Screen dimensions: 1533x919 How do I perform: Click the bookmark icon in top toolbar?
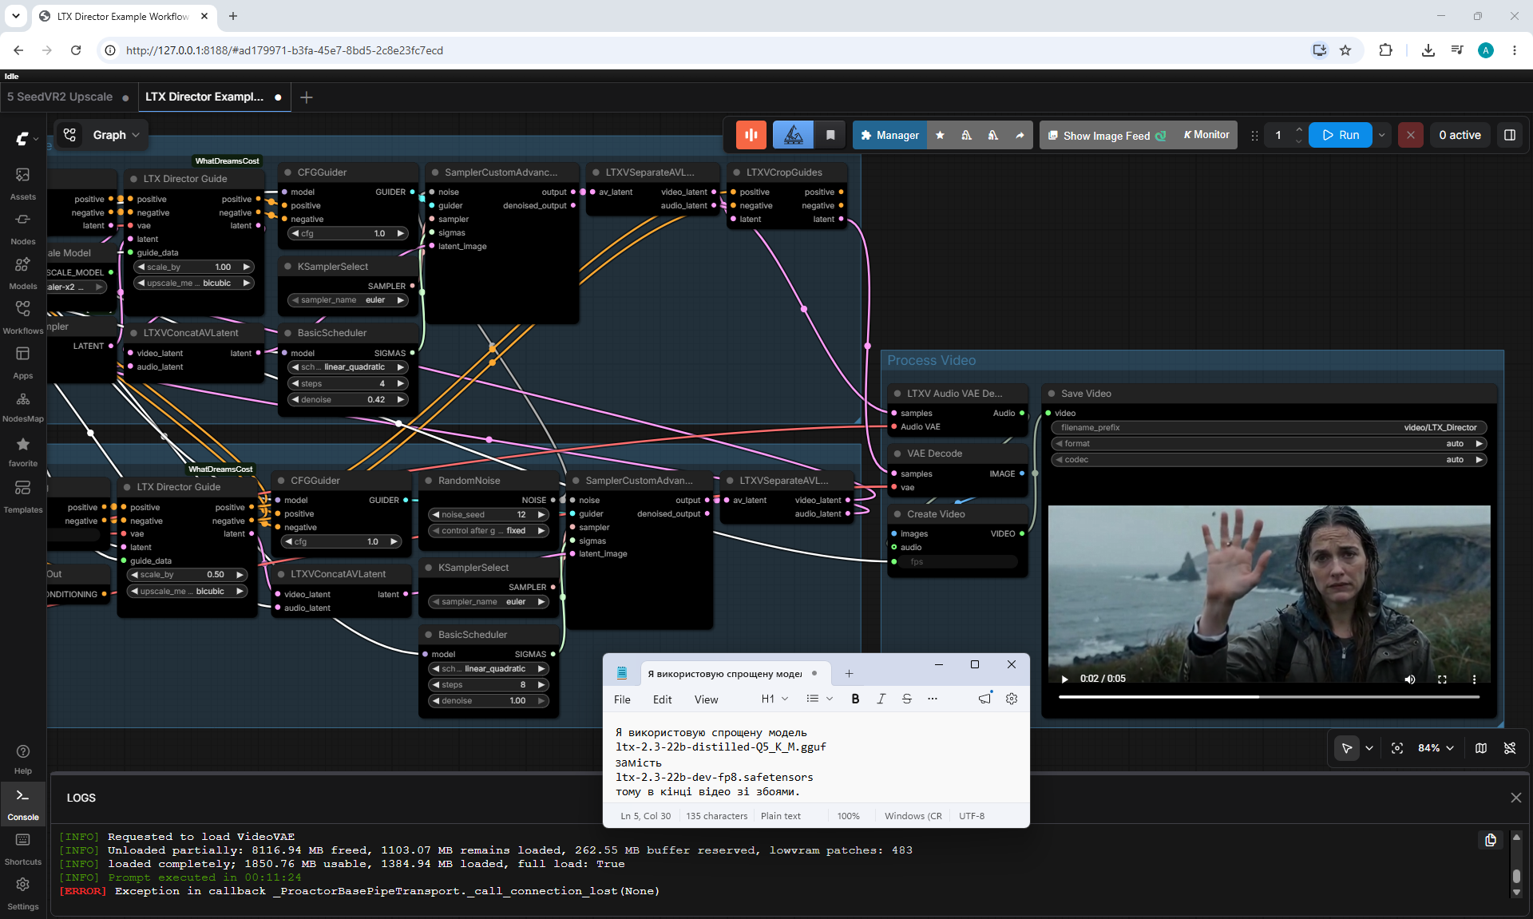tap(830, 135)
